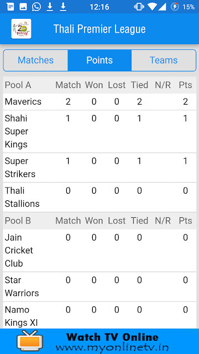Image resolution: width=199 pixels, height=354 pixels.
Task: Switch to the Matches tab
Action: [35, 60]
